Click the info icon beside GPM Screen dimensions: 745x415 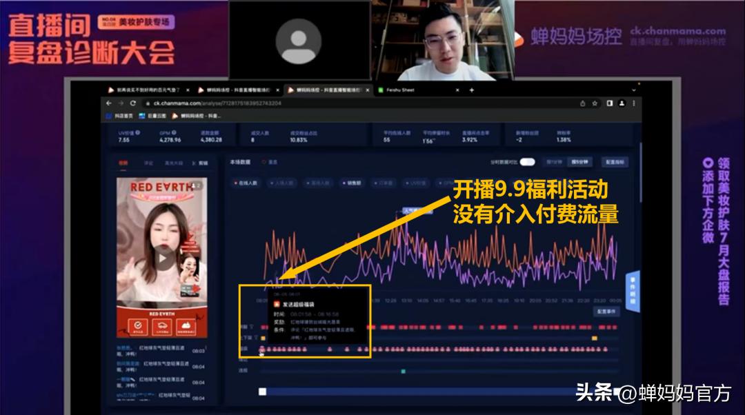(174, 132)
